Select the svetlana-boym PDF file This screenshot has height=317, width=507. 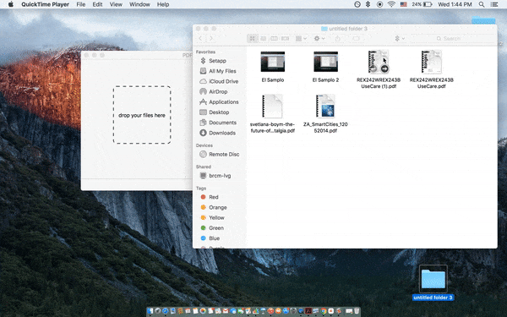click(273, 114)
